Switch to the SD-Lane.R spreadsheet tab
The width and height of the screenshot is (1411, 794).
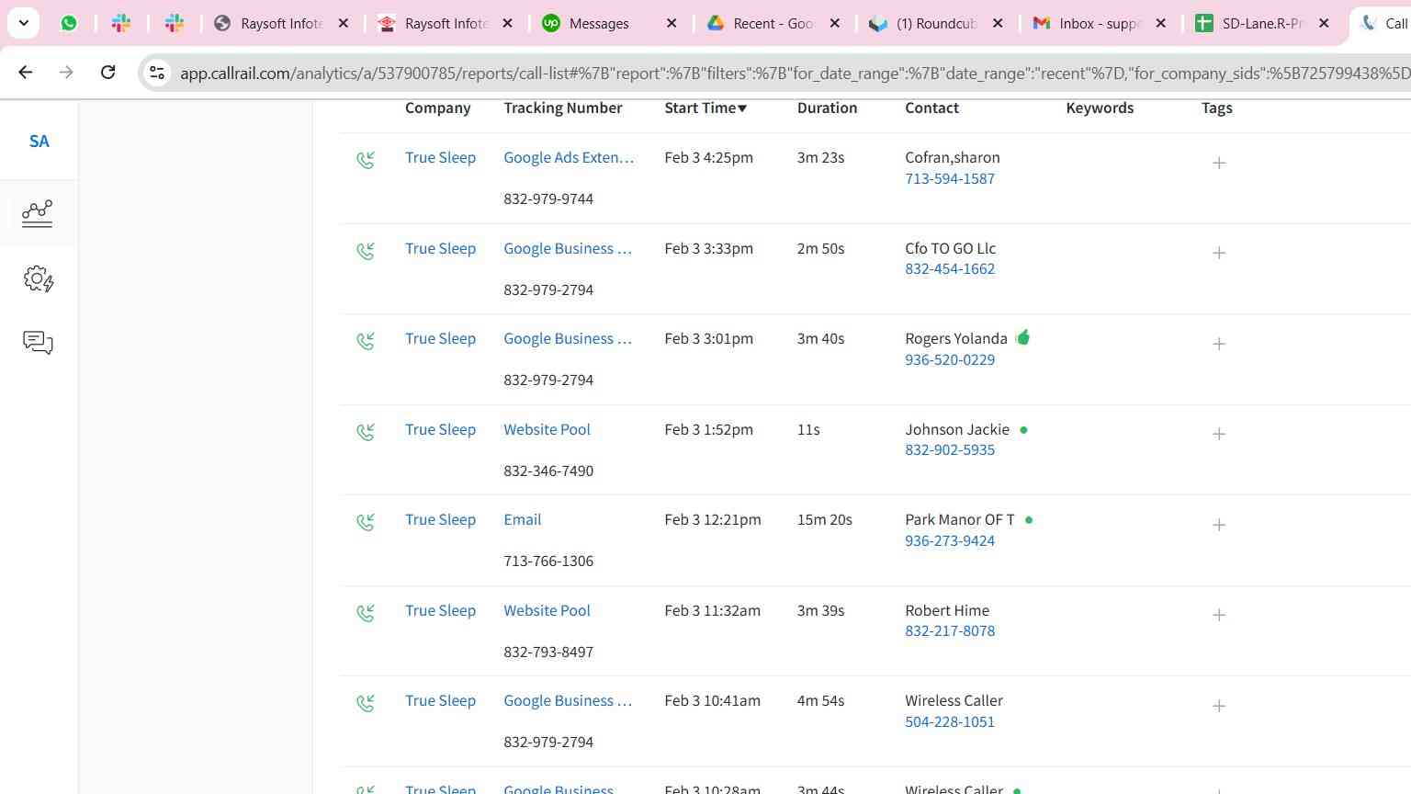pyautogui.click(x=1252, y=23)
